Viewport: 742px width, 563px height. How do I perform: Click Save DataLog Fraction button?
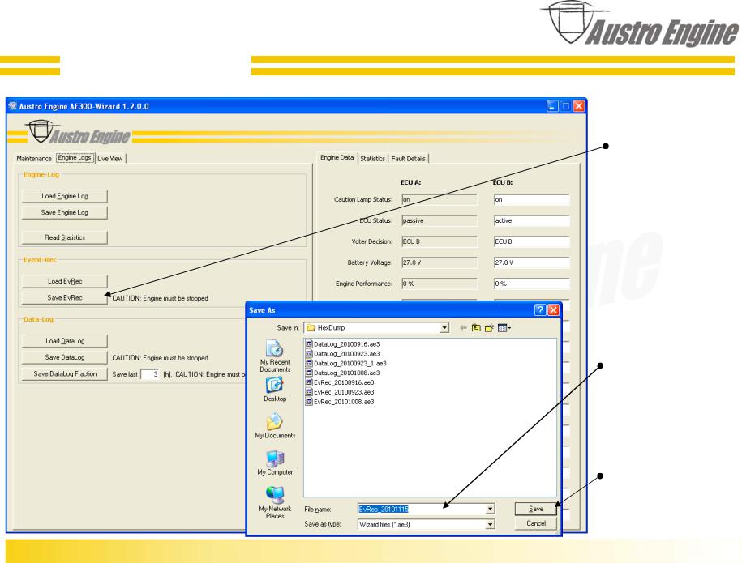(64, 373)
